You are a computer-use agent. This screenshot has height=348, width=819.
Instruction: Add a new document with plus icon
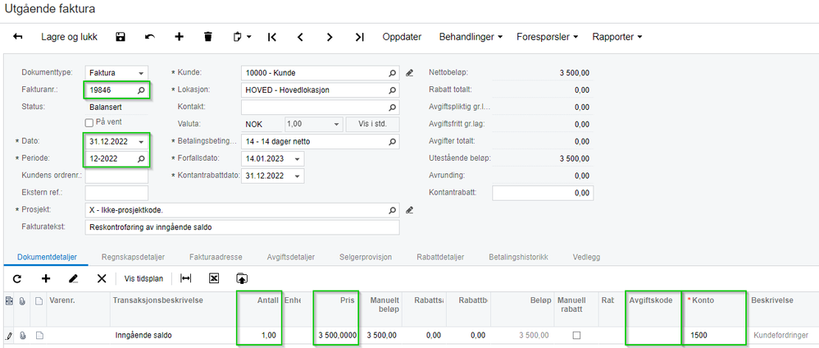click(x=180, y=37)
